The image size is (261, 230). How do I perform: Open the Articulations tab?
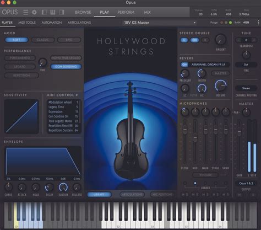(79, 23)
